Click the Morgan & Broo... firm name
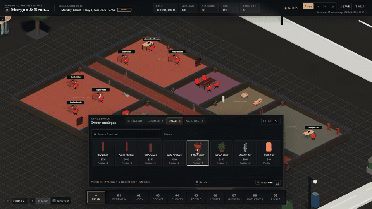 click(x=30, y=10)
